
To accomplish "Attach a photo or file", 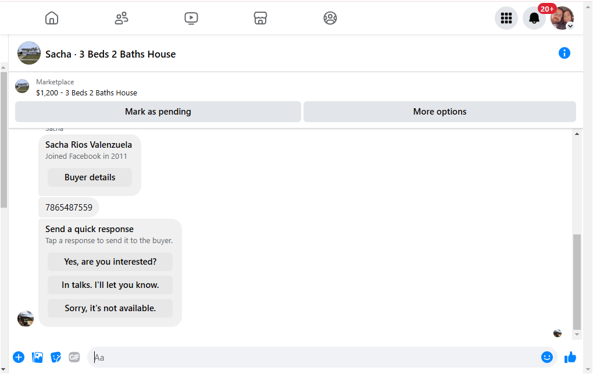I will (x=37, y=357).
